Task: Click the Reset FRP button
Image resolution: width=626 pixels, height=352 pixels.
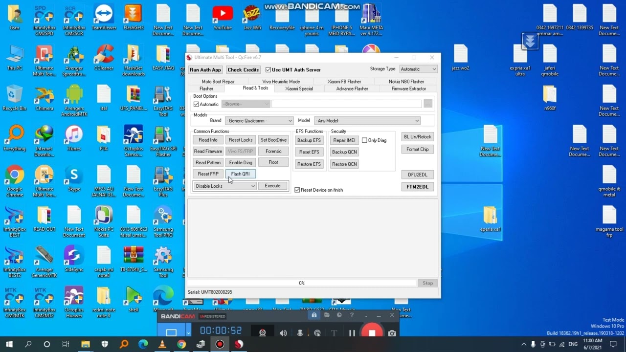Action: coord(208,174)
